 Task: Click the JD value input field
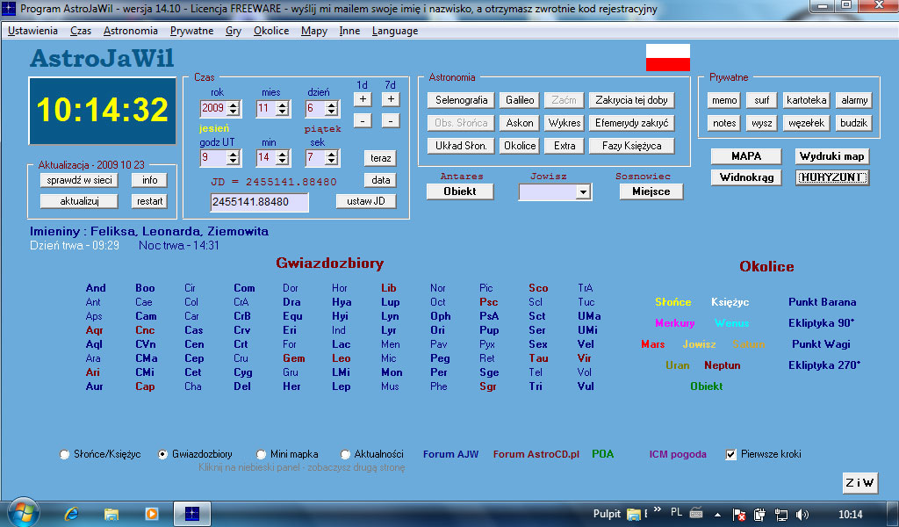(259, 202)
